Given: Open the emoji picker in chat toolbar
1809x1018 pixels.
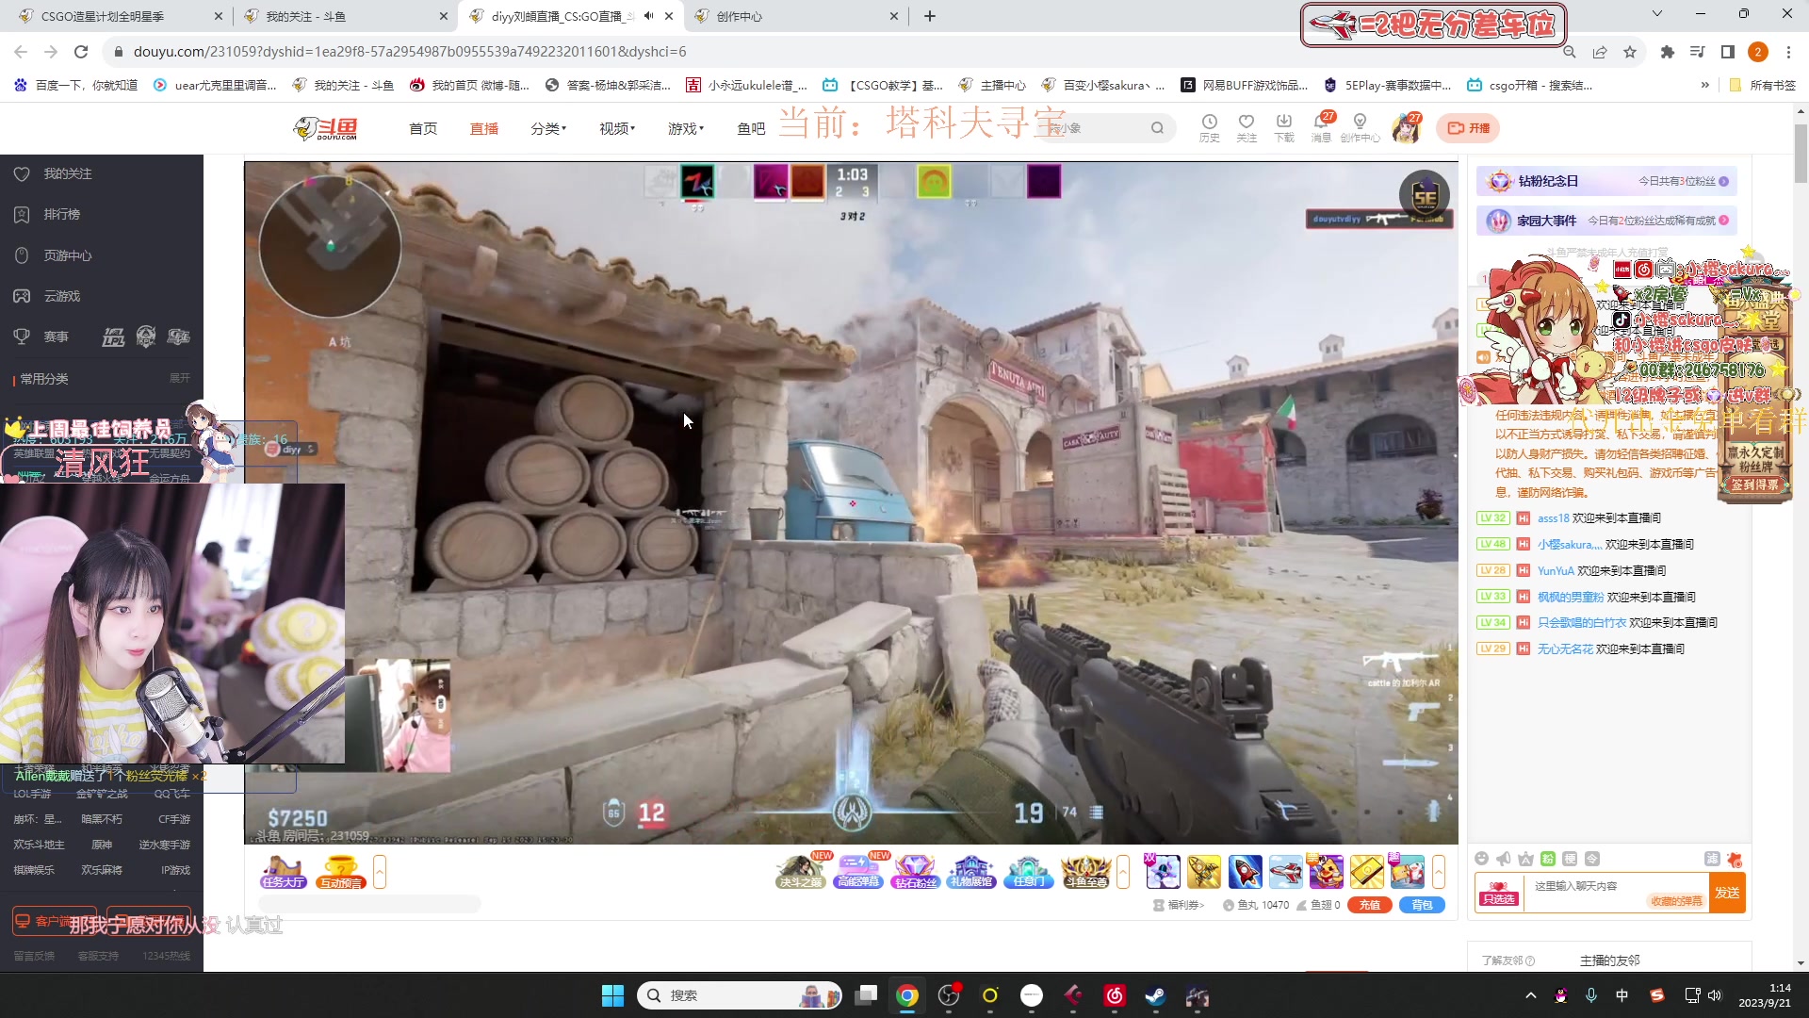Looking at the screenshot, I should click(1481, 859).
